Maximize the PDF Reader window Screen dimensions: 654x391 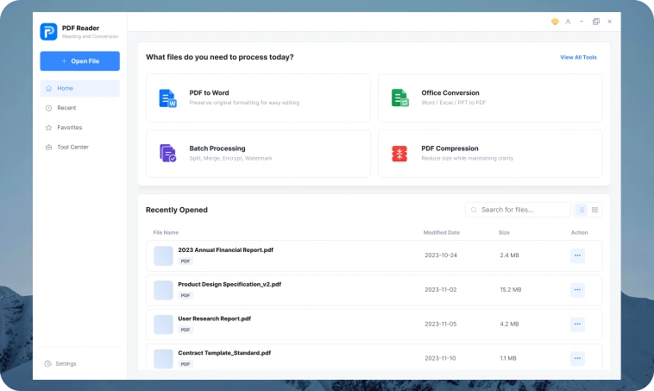coord(596,22)
